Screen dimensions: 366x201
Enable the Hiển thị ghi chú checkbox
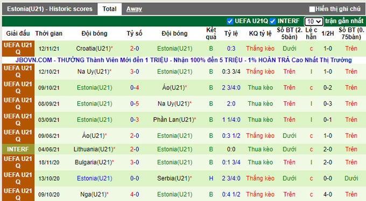[312, 9]
